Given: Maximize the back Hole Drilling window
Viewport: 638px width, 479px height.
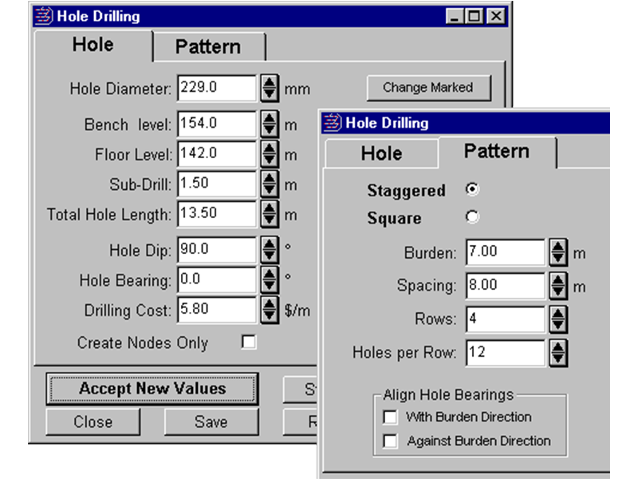Looking at the screenshot, I should (x=474, y=16).
